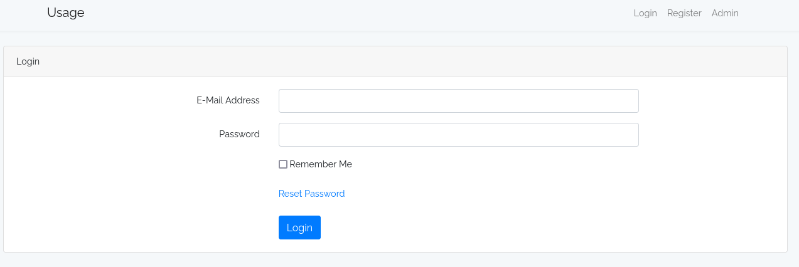The width and height of the screenshot is (799, 267).
Task: Submit with the blue Login button
Action: click(x=299, y=228)
